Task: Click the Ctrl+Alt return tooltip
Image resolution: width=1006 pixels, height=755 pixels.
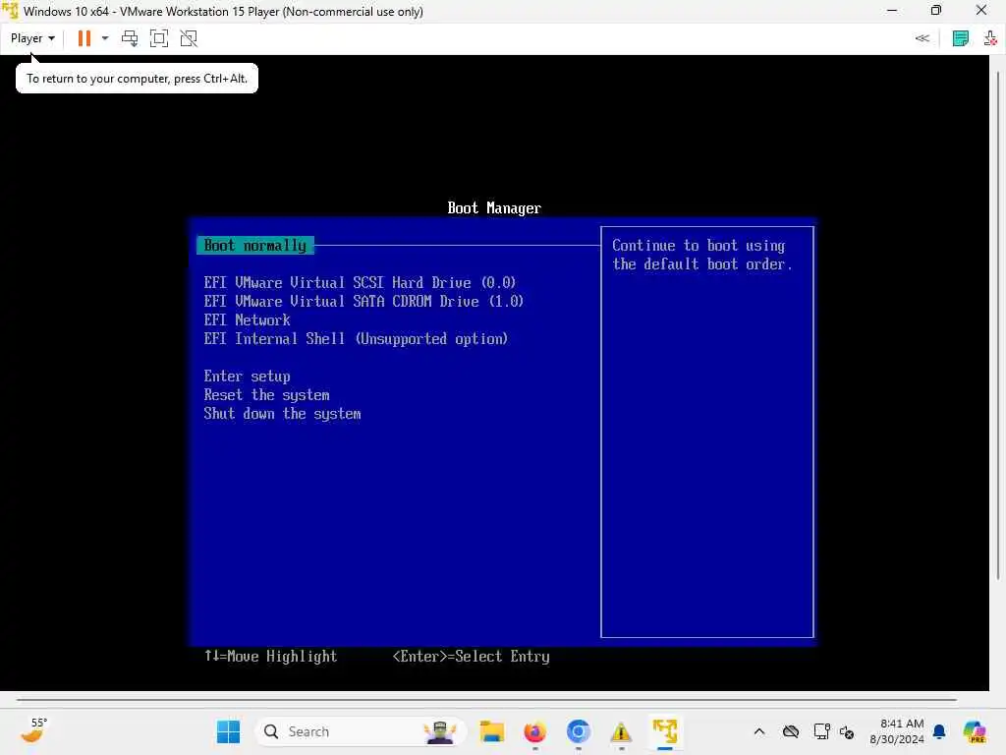Action: point(137,79)
